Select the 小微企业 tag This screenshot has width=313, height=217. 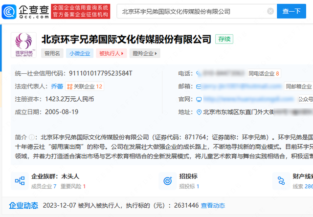coord(80,53)
